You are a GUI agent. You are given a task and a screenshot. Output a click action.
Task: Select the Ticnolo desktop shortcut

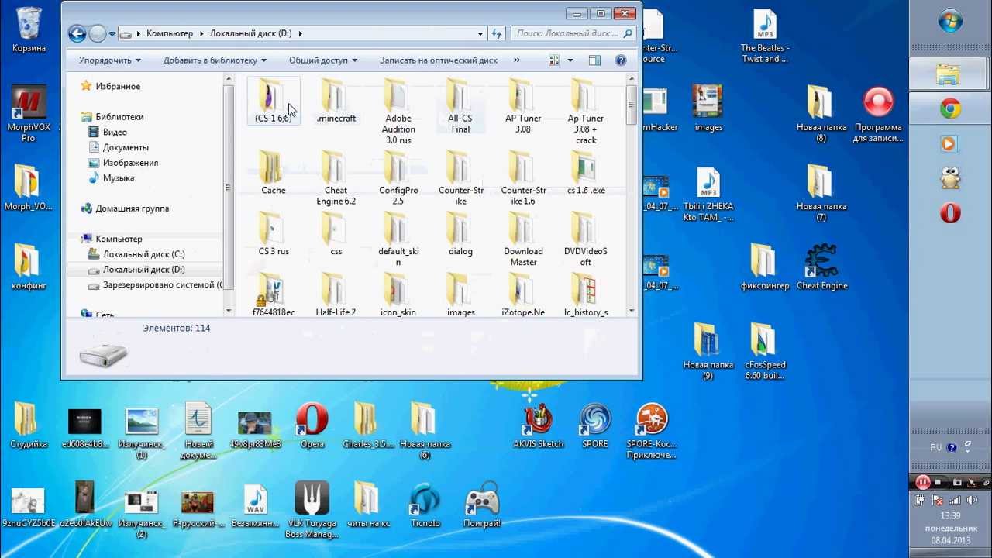pos(425,505)
